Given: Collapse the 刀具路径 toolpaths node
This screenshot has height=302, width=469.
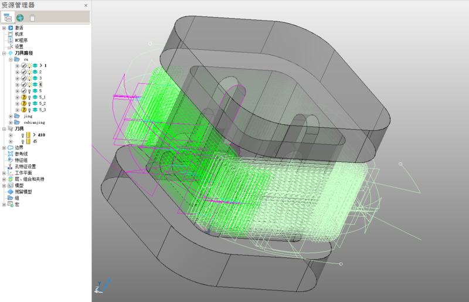Looking at the screenshot, I should 4,53.
